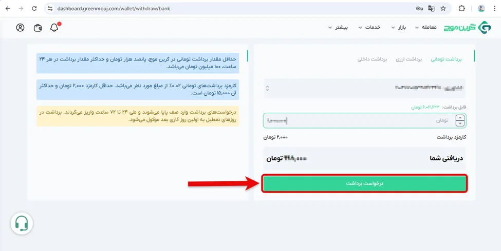This screenshot has height=251, width=501.
Task: Click the browser back arrow
Action: pyautogui.click(x=8, y=9)
